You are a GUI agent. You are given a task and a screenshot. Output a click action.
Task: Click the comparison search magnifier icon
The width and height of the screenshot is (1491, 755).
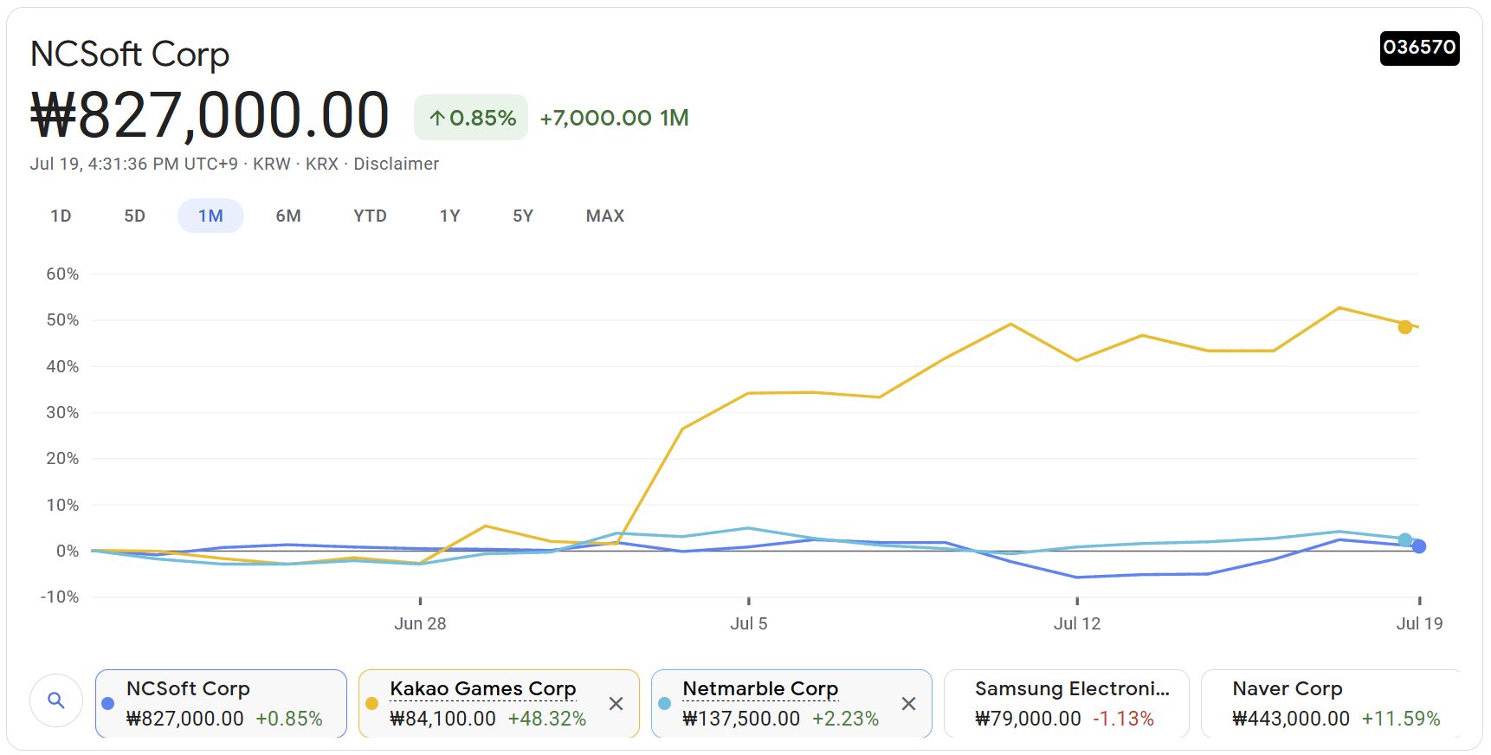click(x=56, y=700)
